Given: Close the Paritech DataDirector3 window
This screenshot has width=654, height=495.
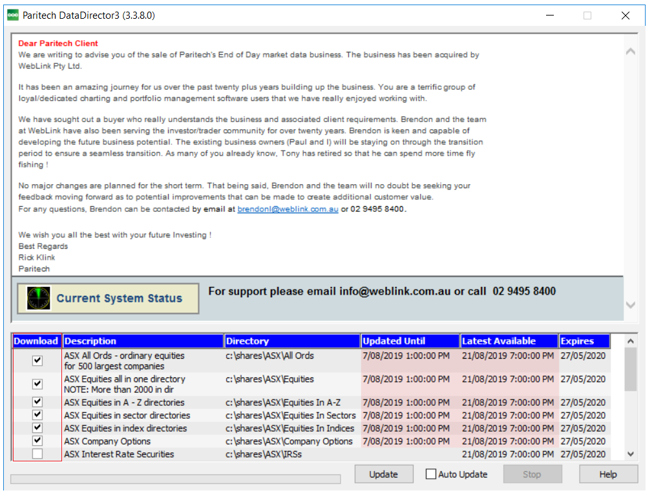Looking at the screenshot, I should point(625,16).
